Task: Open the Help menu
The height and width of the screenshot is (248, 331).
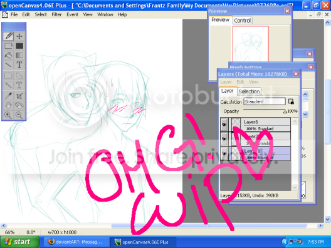Action: [x=122, y=14]
